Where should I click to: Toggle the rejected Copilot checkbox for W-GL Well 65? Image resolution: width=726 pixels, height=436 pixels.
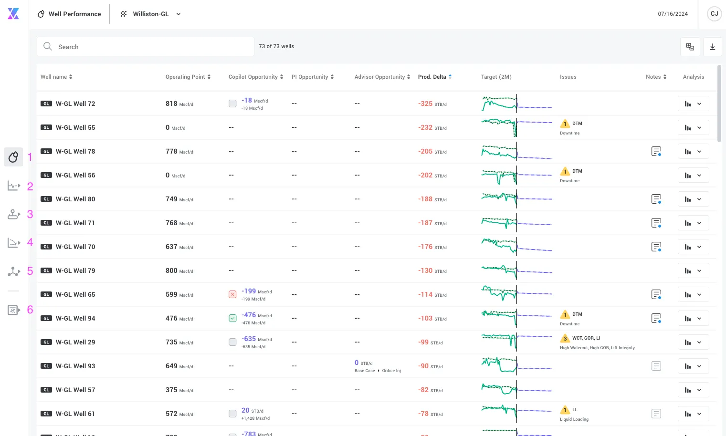[x=232, y=294]
